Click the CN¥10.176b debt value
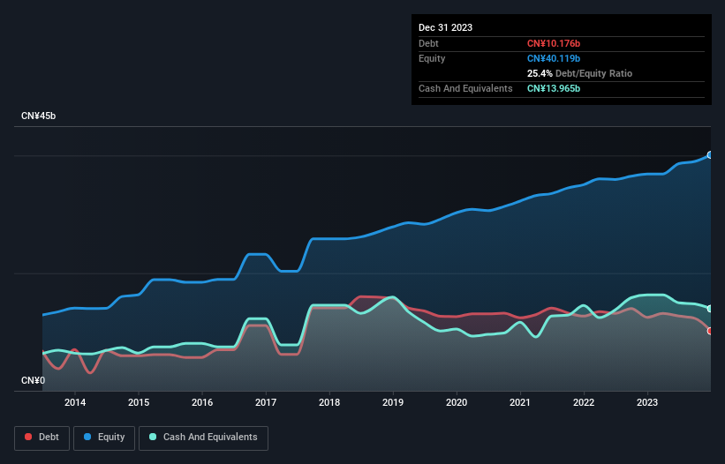This screenshot has height=464, width=725. [x=554, y=43]
